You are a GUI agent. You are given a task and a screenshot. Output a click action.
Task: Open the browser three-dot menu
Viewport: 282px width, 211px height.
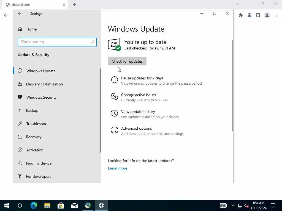point(276,15)
